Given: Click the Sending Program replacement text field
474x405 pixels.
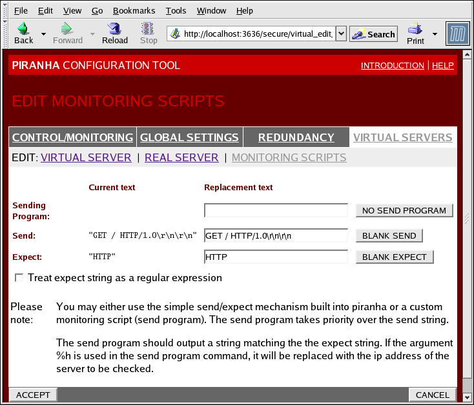Looking at the screenshot, I should coord(276,211).
